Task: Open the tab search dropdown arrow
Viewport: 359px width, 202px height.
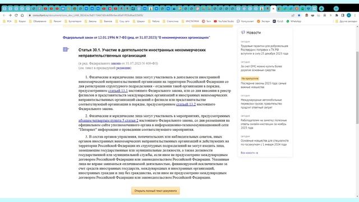Action: (336, 9)
